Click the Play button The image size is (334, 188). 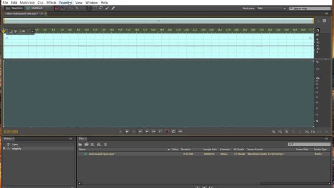coord(127,132)
